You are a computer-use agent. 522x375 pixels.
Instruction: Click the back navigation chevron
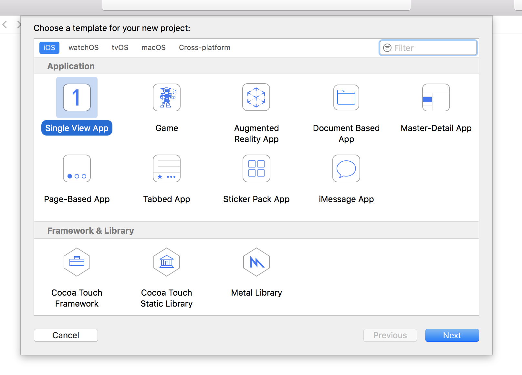tap(5, 24)
